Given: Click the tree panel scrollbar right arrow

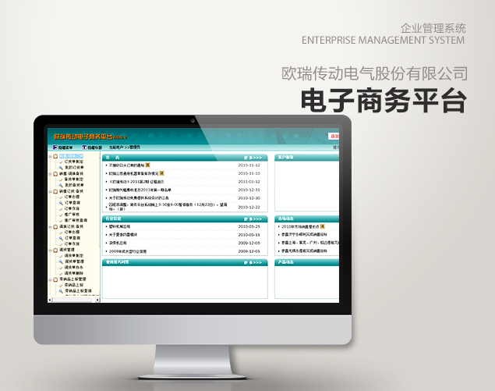Looking at the screenshot, I should [97, 300].
